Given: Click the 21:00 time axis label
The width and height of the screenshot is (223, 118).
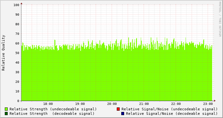Looking at the screenshot, I should tap(144, 104).
